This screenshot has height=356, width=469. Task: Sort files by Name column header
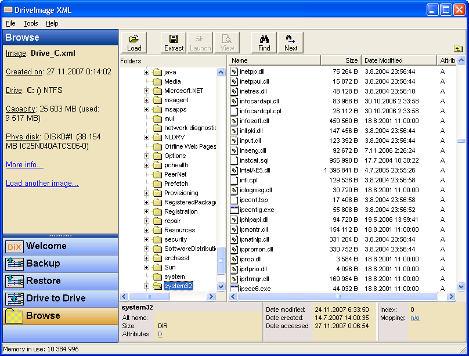pyautogui.click(x=275, y=60)
